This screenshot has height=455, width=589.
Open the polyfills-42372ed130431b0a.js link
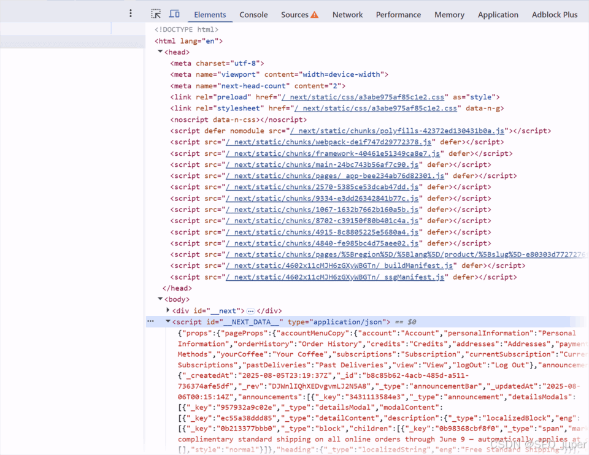pyautogui.click(x=397, y=131)
